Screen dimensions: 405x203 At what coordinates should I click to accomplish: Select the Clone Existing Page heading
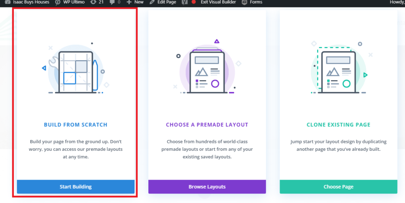339,125
